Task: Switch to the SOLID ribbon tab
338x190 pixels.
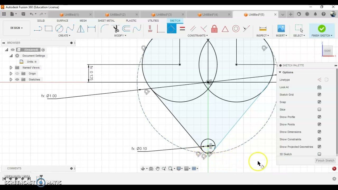Action: point(41,21)
